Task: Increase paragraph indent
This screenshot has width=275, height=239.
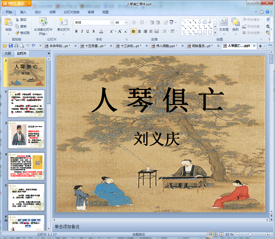Action: coord(158,22)
